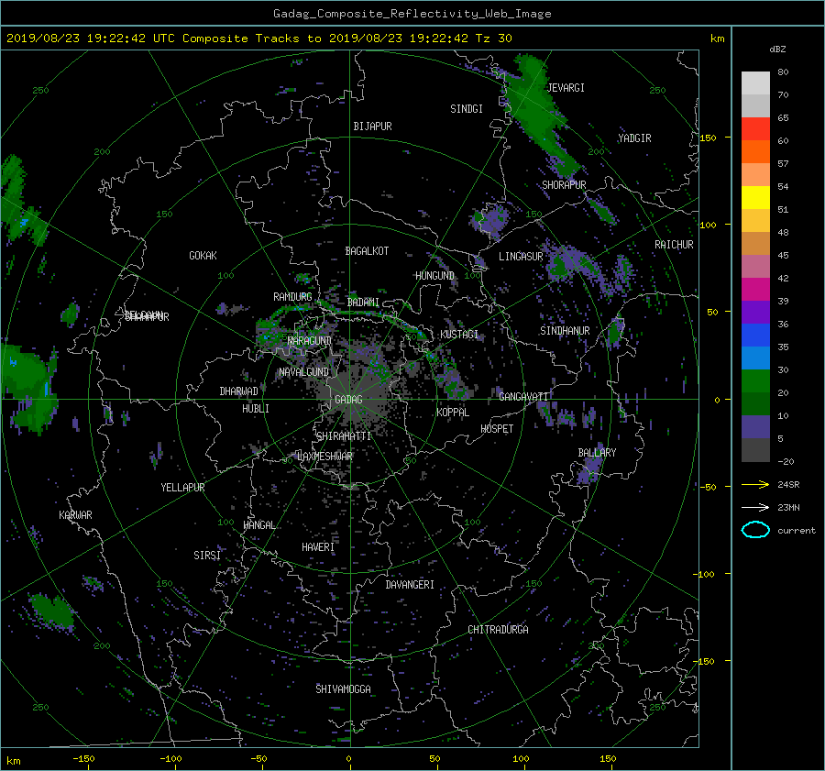Click the NAVALGUND city label

pyautogui.click(x=303, y=372)
